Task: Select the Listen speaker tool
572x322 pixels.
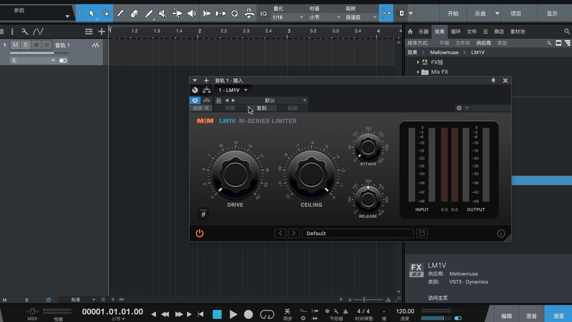Action: [x=192, y=13]
